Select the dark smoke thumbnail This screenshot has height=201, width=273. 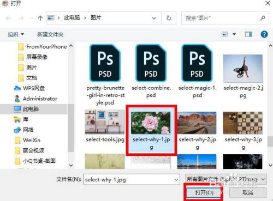(x=243, y=161)
